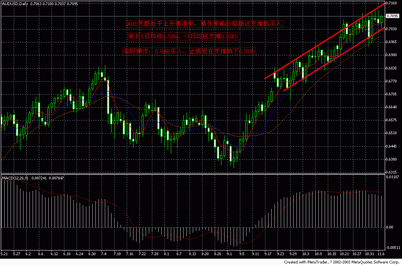Image resolution: width=402 pixels, height=265 pixels.
Task: Click the 0.01187 MACD scale value
Action: 393,177
